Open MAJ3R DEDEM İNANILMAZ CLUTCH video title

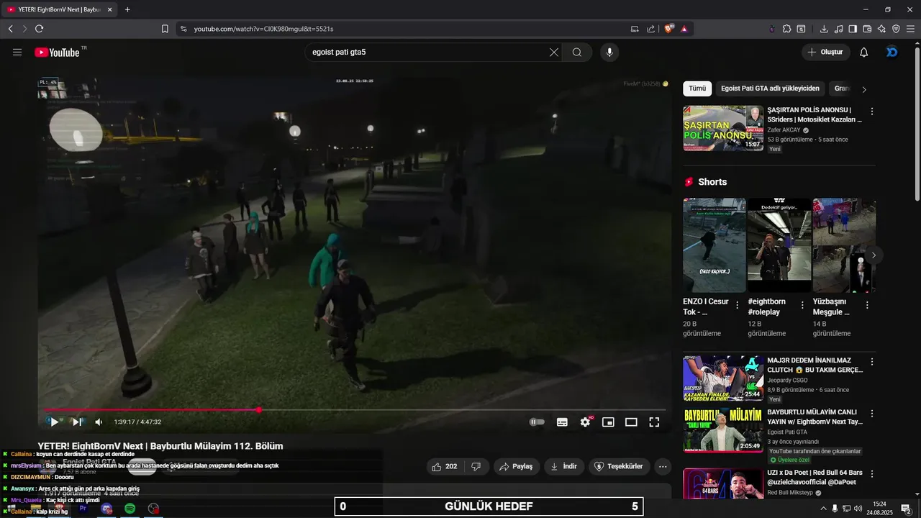click(x=814, y=365)
